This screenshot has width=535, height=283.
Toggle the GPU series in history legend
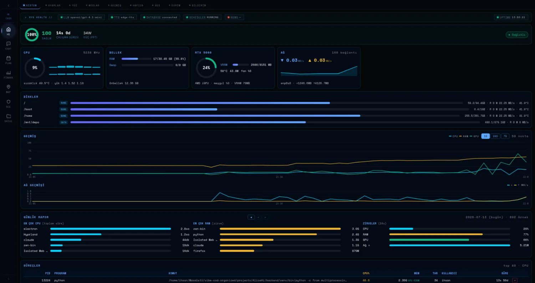[x=474, y=136]
